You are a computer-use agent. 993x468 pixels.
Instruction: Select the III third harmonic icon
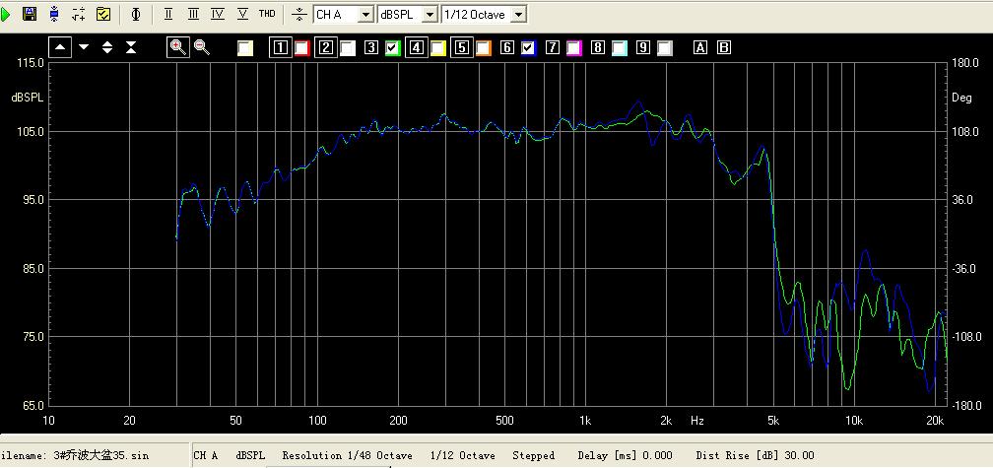click(193, 14)
